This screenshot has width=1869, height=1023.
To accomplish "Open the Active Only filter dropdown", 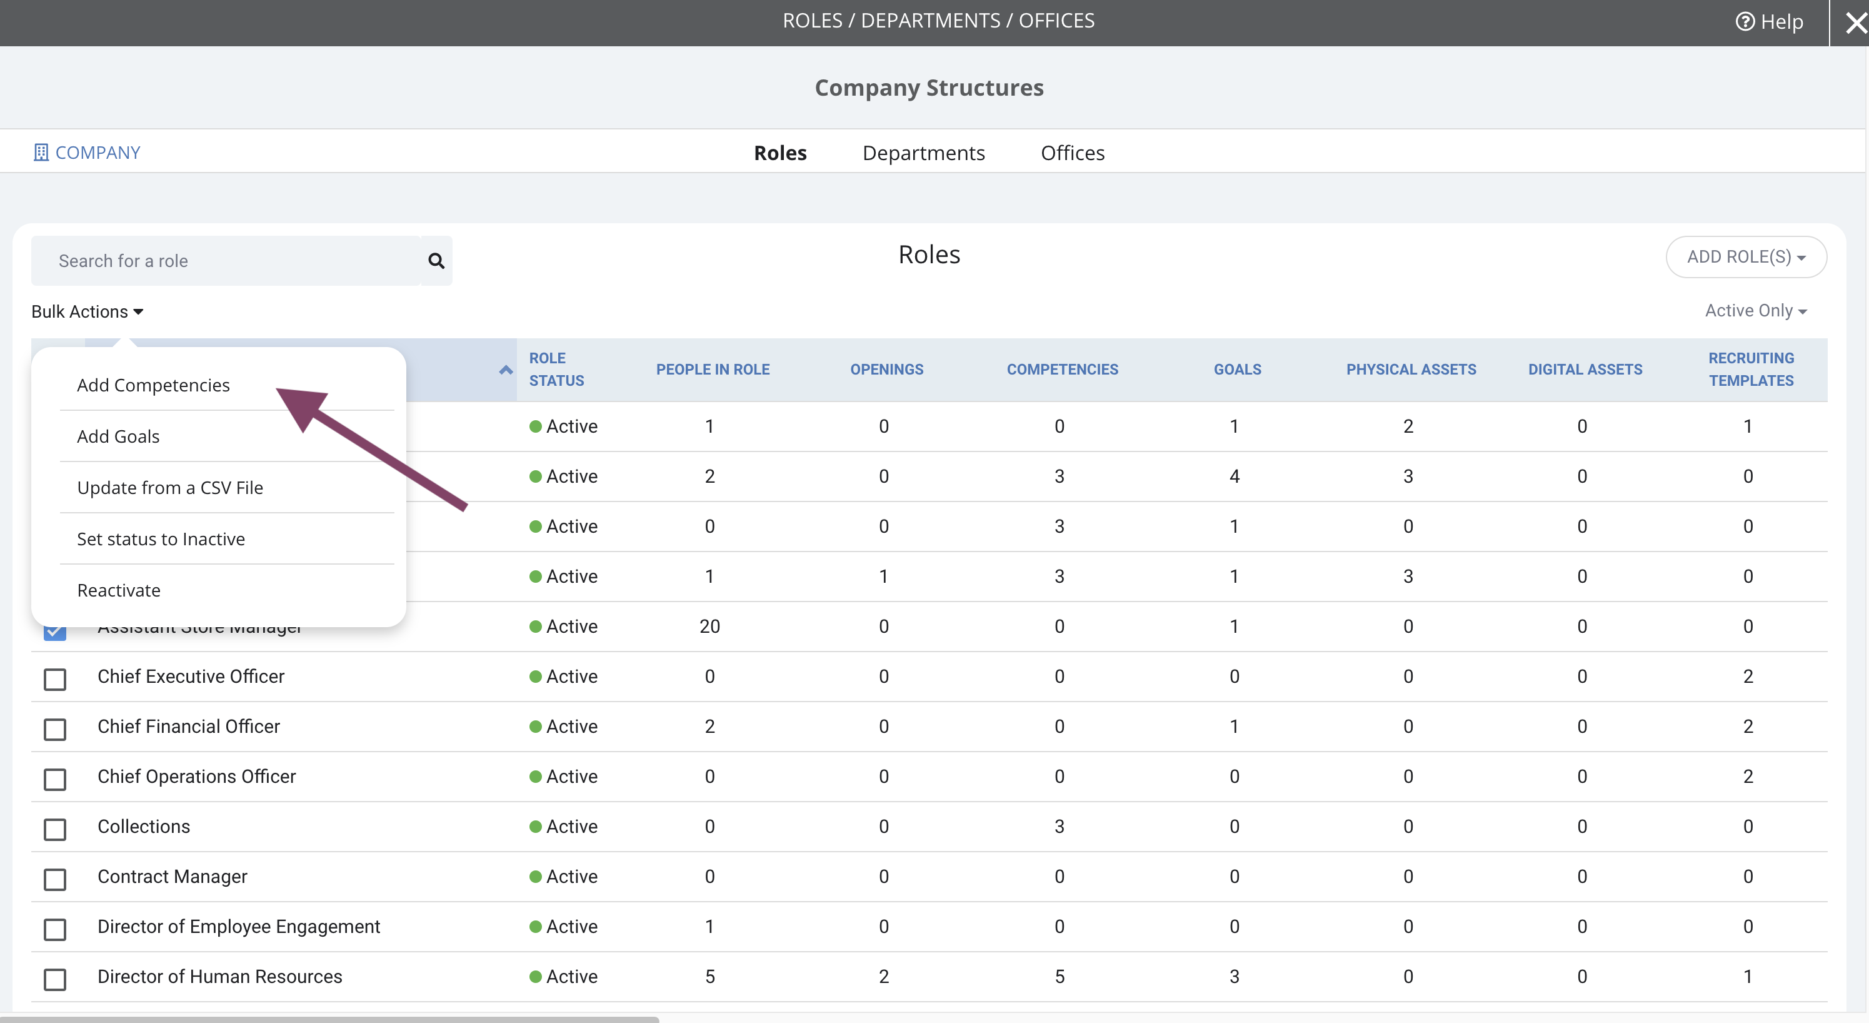I will (1755, 311).
